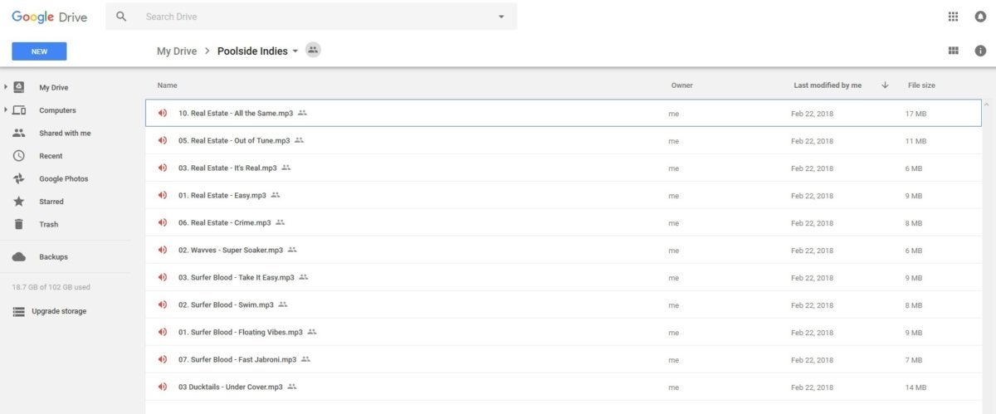Switch to grid view layout
Screen dimensions: 996x414
[x=954, y=51]
